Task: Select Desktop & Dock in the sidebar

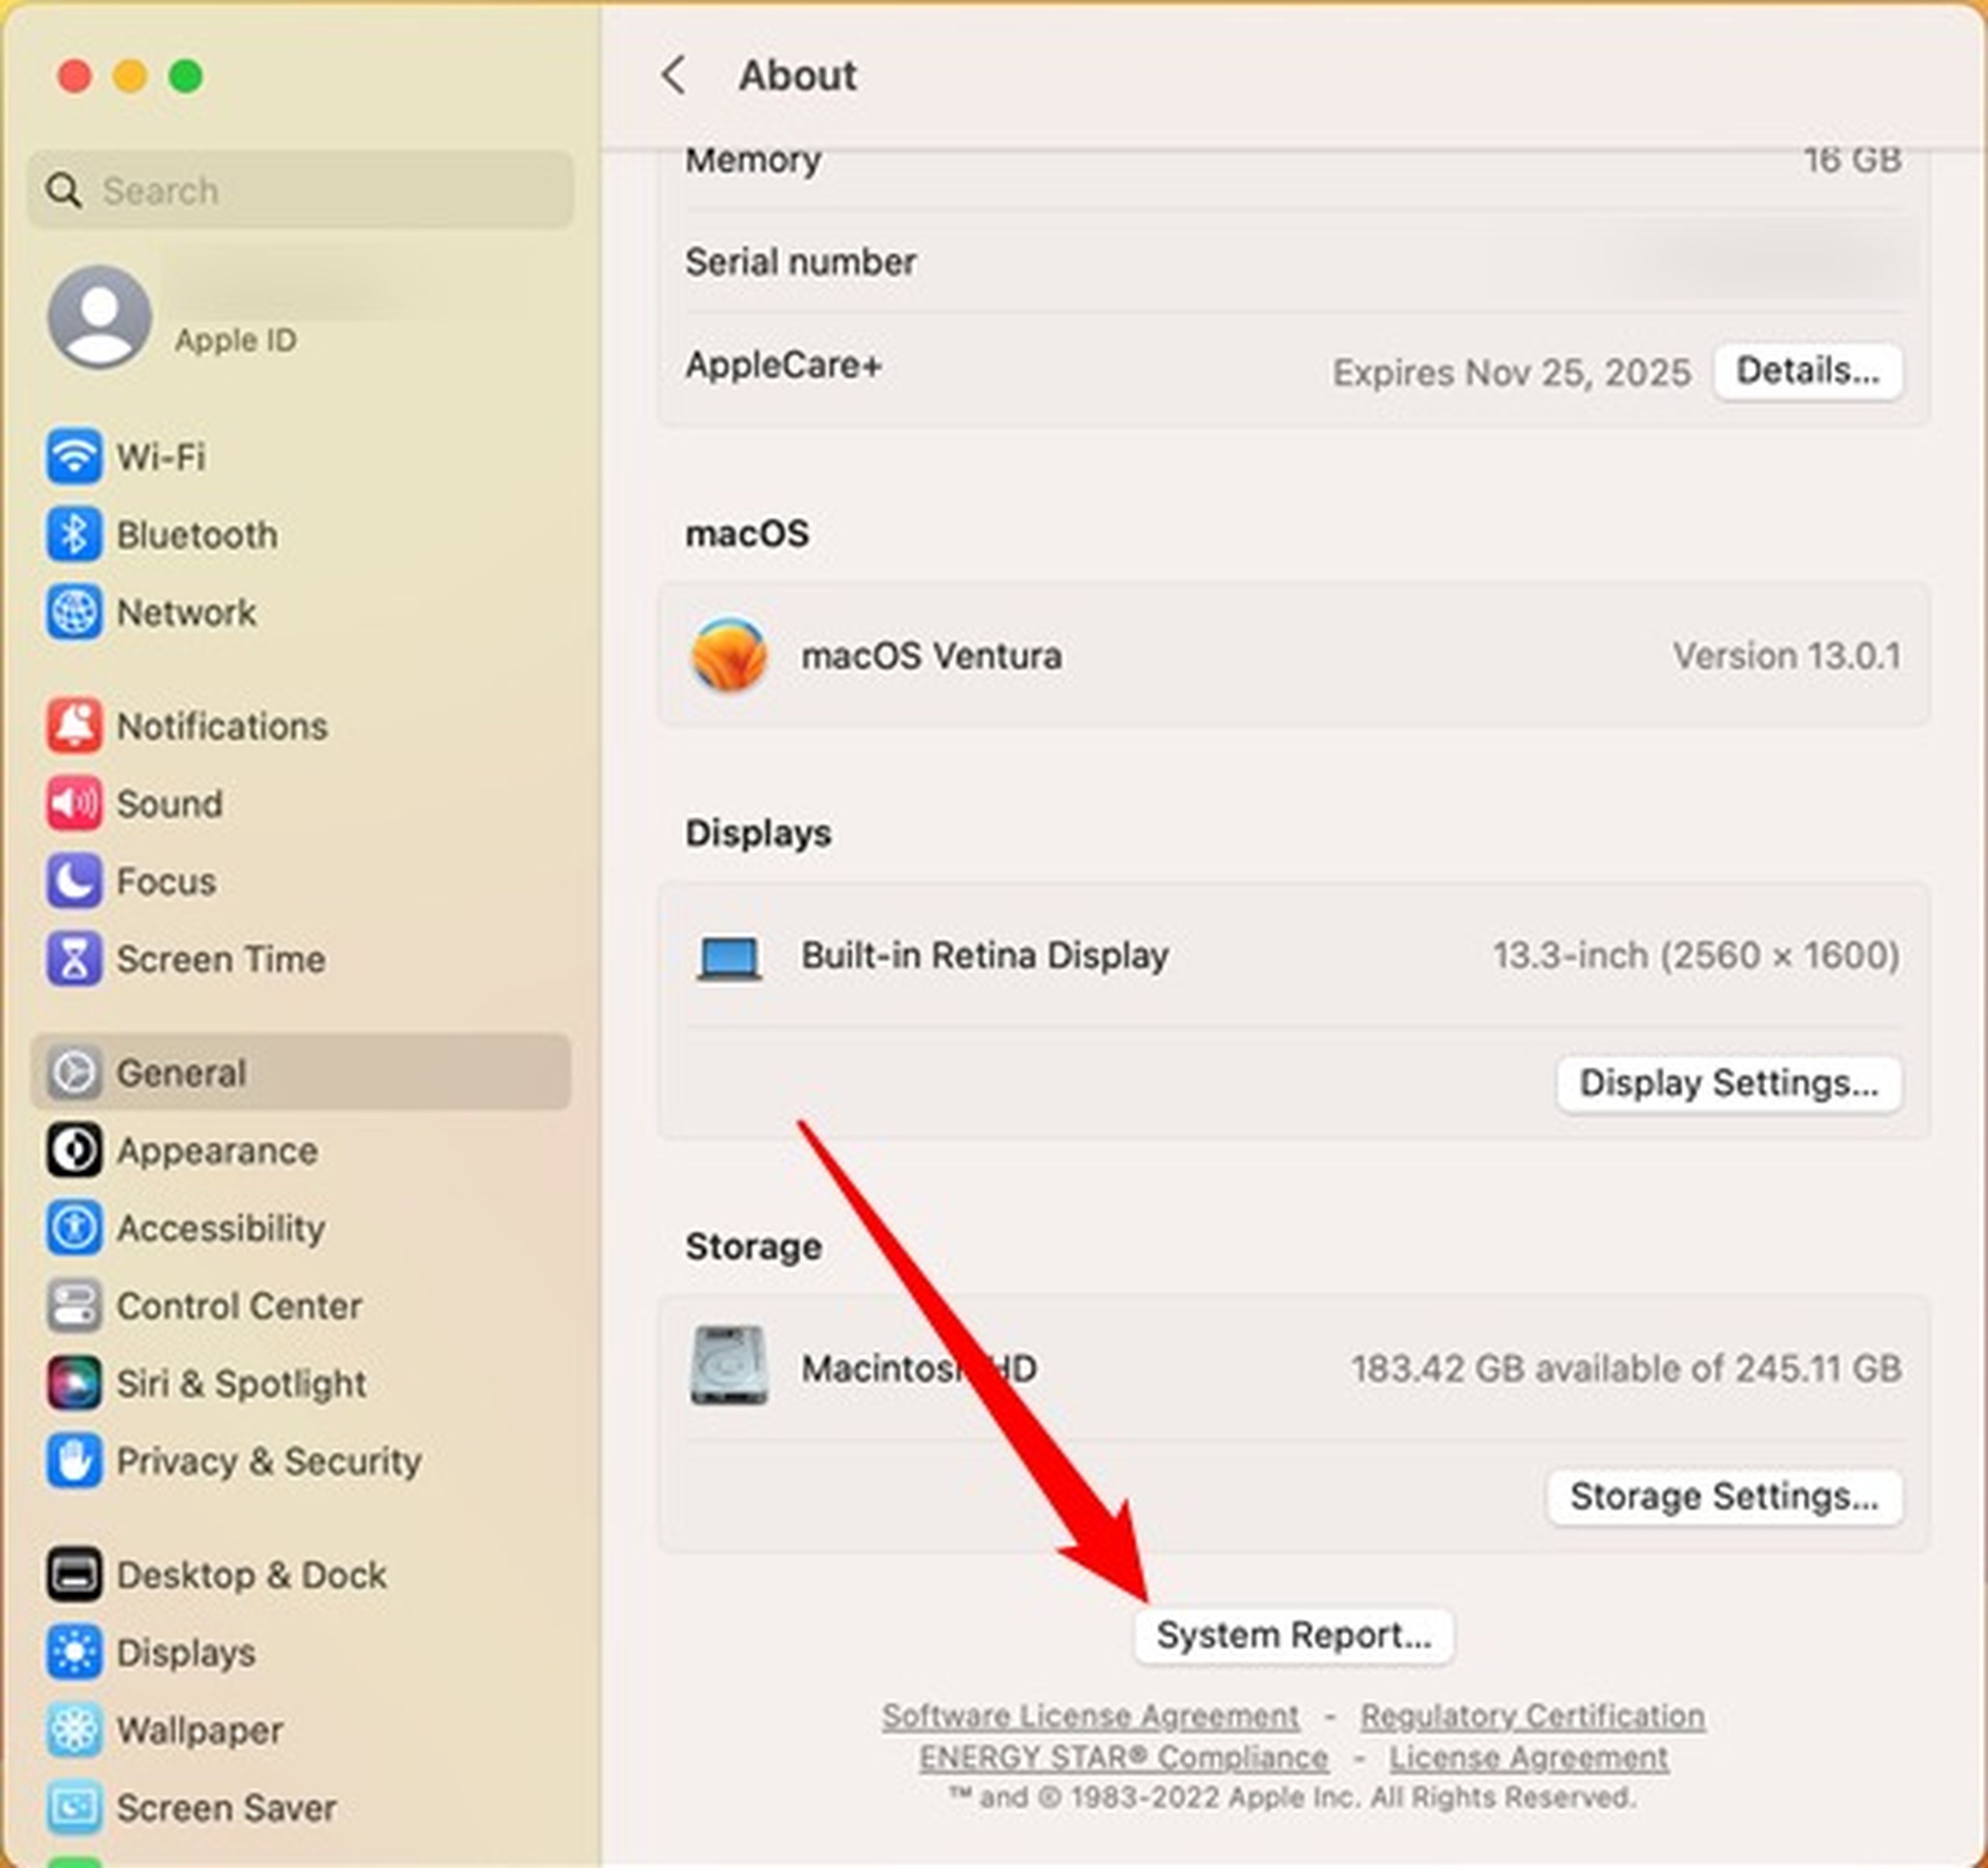Action: tap(250, 1574)
